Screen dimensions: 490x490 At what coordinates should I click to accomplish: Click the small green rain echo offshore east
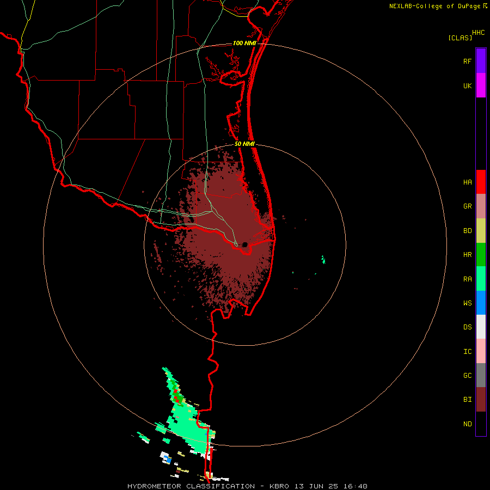[x=323, y=260]
